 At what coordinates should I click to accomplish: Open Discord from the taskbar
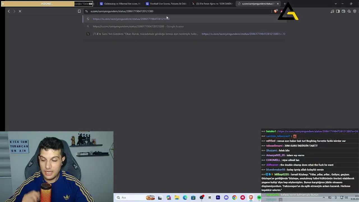coord(226,198)
